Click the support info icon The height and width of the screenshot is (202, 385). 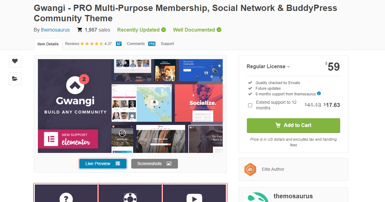(x=319, y=93)
